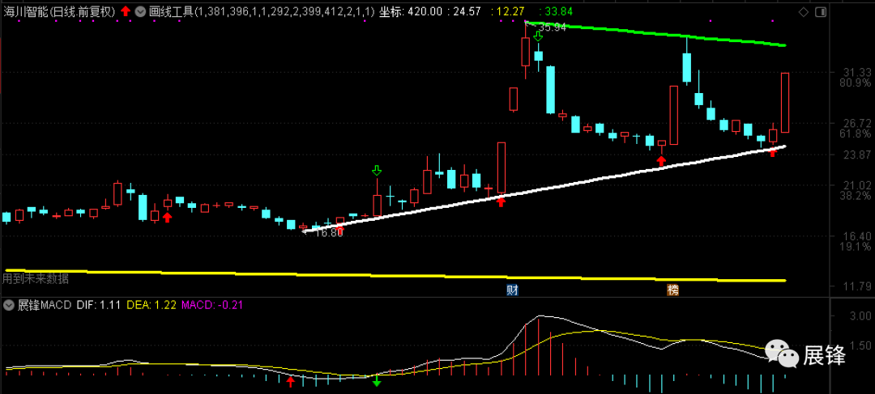This screenshot has height=394, width=875.
Task: Click the red up arrow directly above the 榜 marker
Action: coord(661,161)
